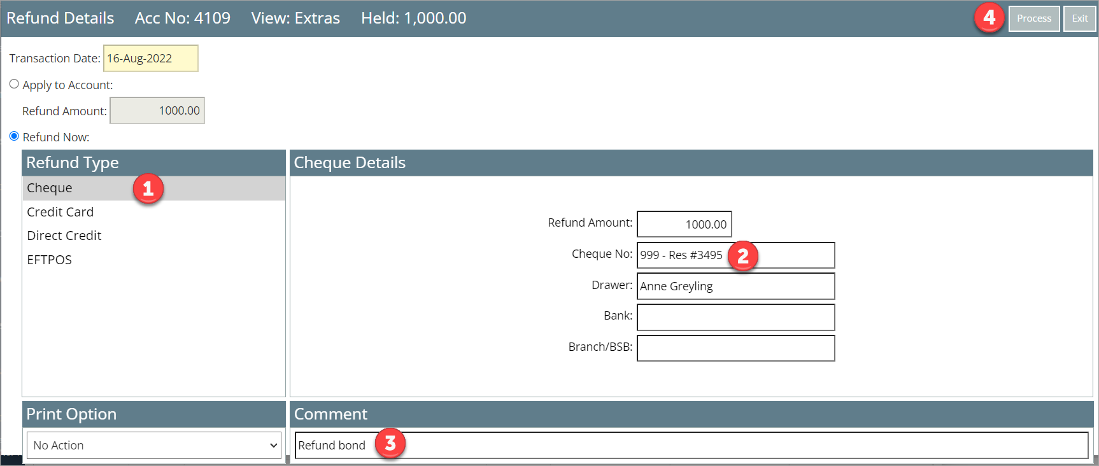The image size is (1099, 466).
Task: Click the Cheque No input field
Action: click(x=790, y=255)
